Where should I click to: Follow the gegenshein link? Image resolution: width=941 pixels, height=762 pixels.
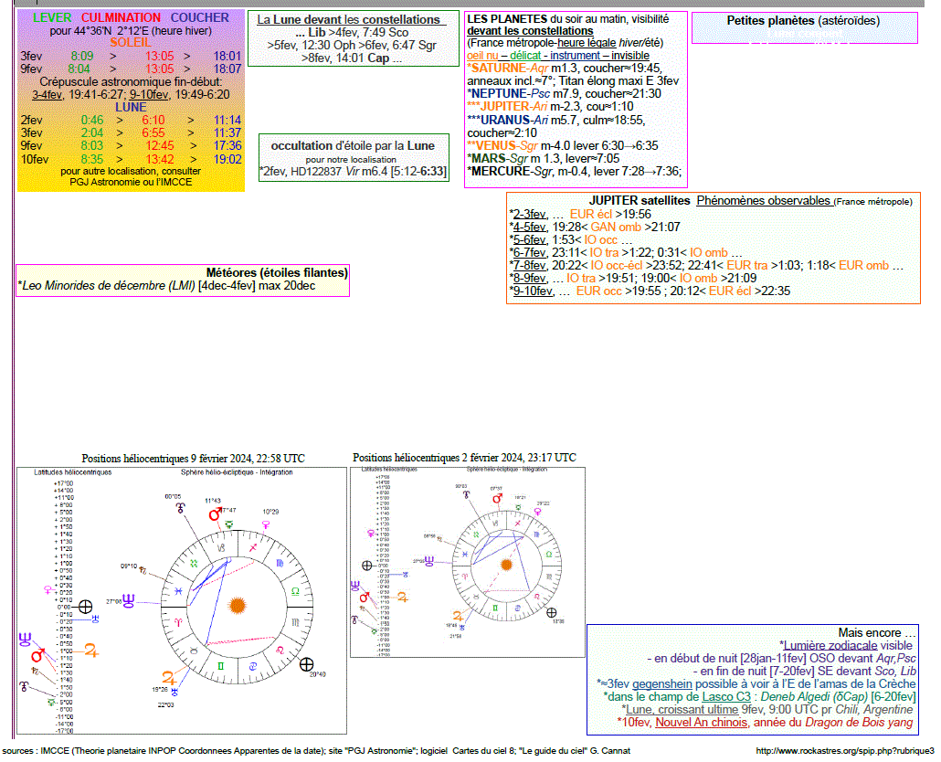point(662,684)
